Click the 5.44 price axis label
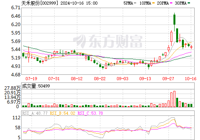 pyautogui.click(x=16, y=49)
